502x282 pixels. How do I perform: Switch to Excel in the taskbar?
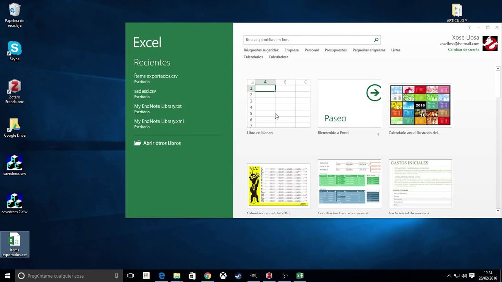coord(300,276)
